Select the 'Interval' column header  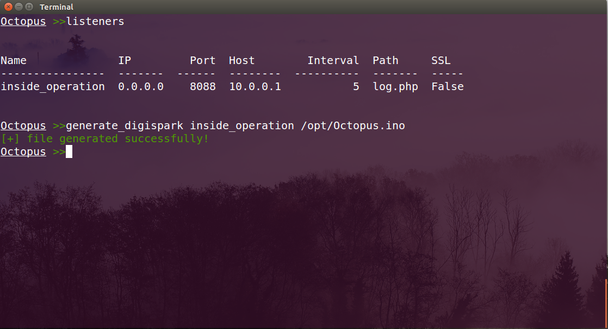click(333, 60)
